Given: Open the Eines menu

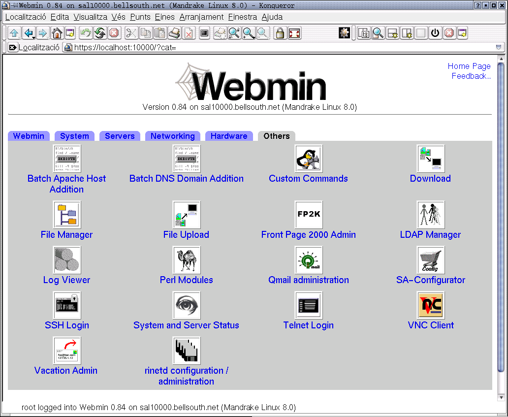Looking at the screenshot, I should [165, 17].
